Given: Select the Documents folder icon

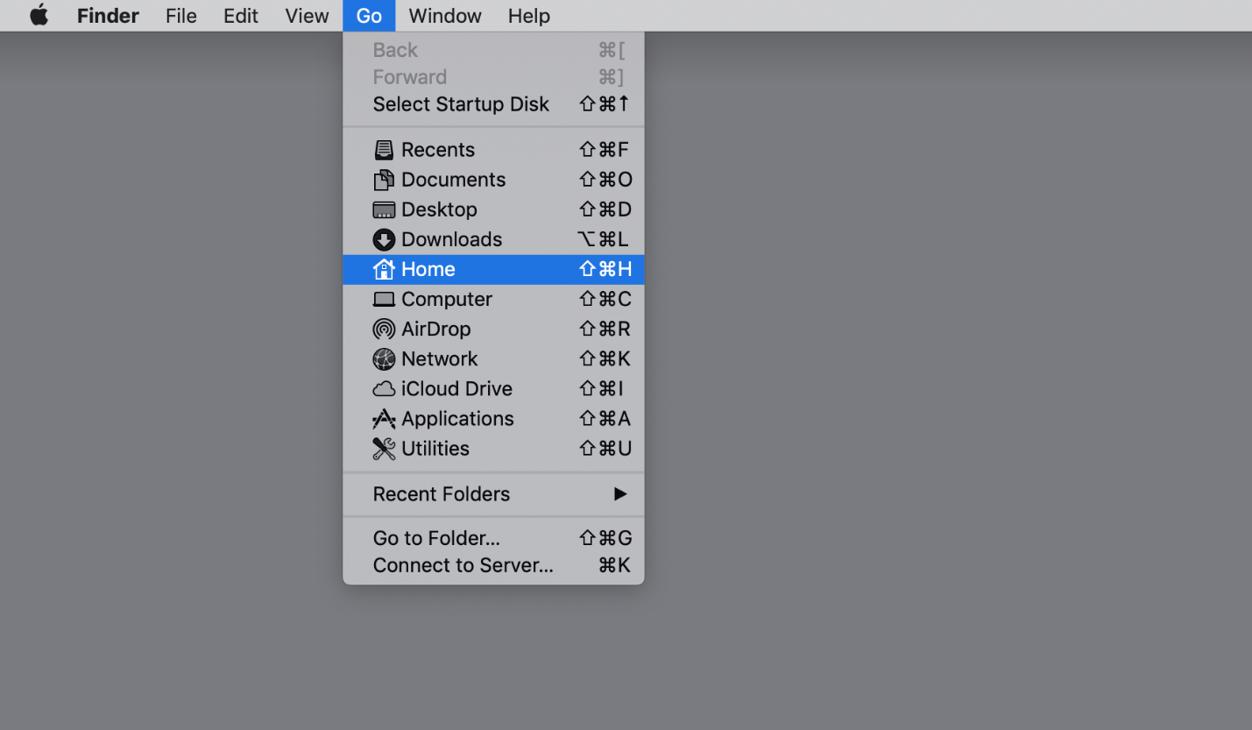Looking at the screenshot, I should click(384, 179).
